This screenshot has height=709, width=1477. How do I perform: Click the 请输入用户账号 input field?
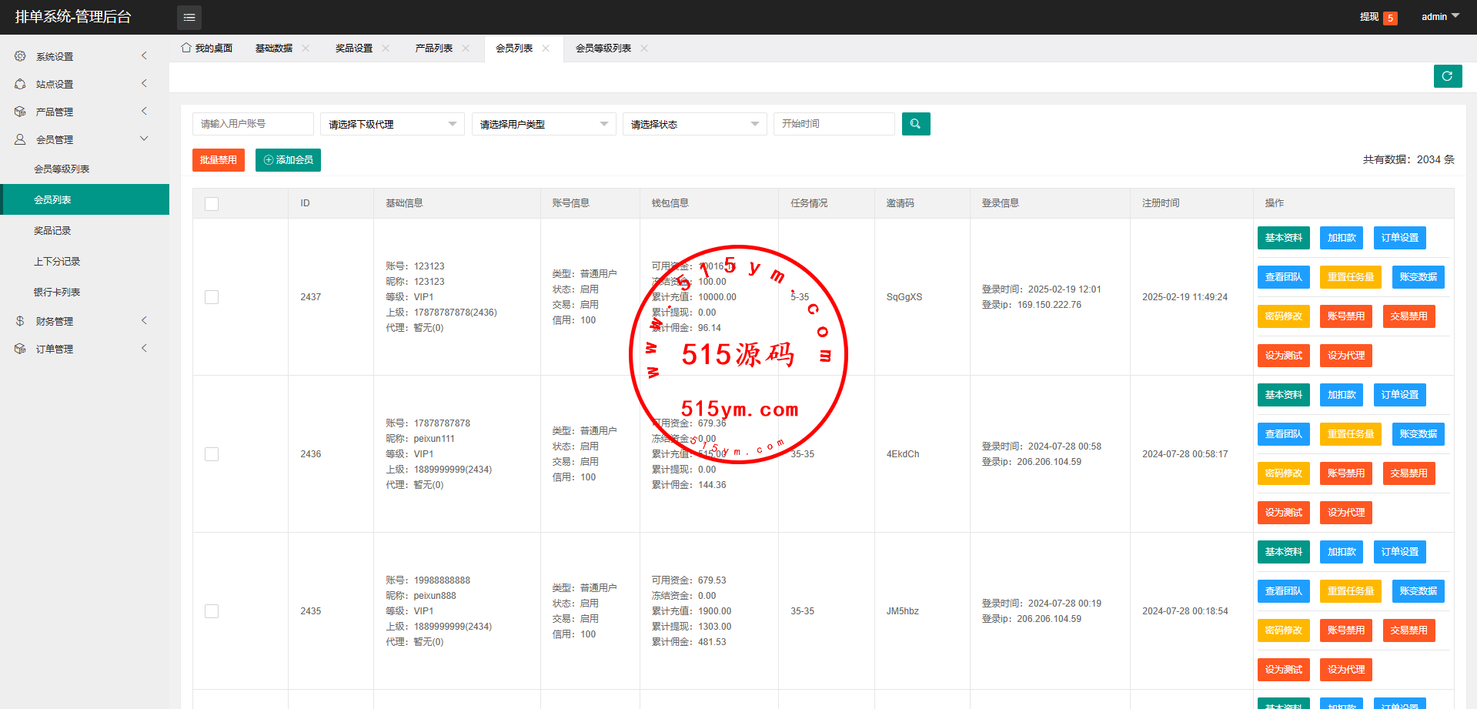252,124
